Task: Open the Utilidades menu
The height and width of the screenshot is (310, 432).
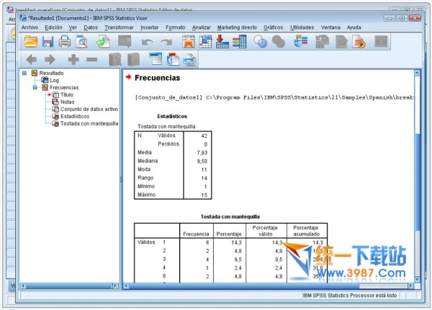Action: pos(302,27)
